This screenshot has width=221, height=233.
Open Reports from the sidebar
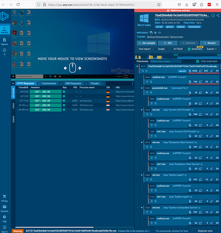tap(5, 41)
